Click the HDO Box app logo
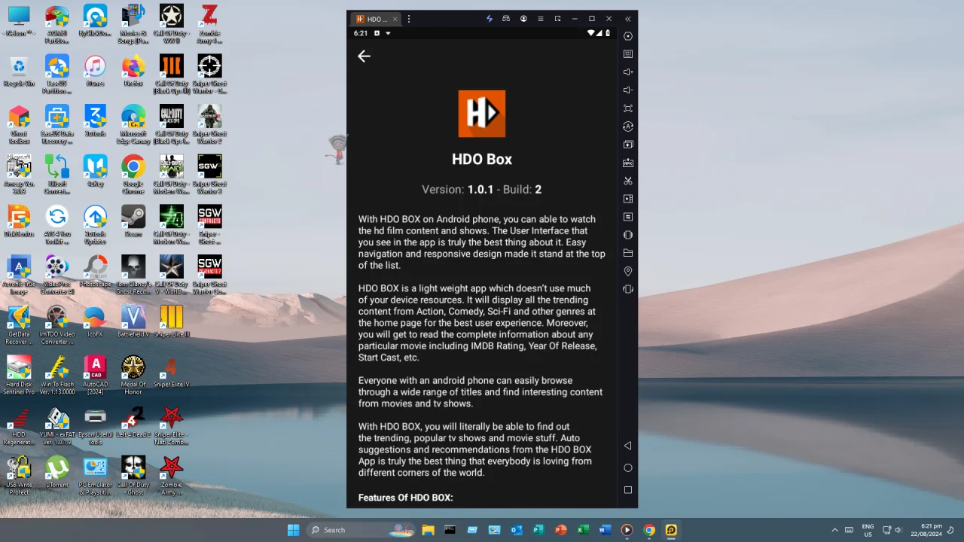Image resolution: width=964 pixels, height=542 pixels. [x=482, y=114]
